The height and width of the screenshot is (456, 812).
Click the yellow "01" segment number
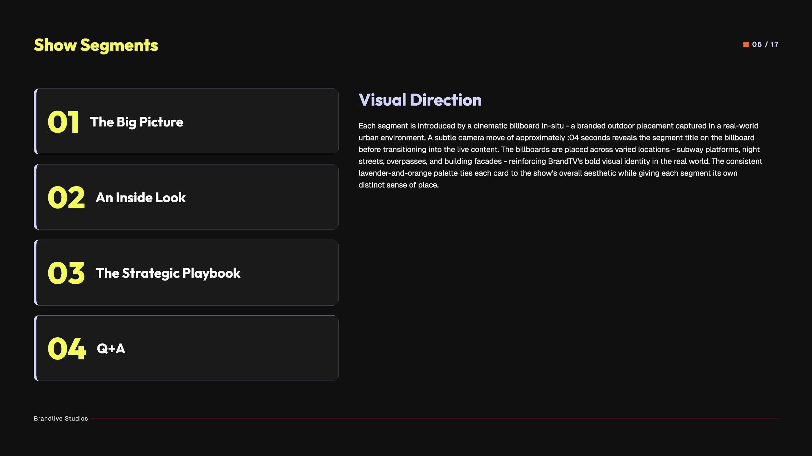(63, 122)
